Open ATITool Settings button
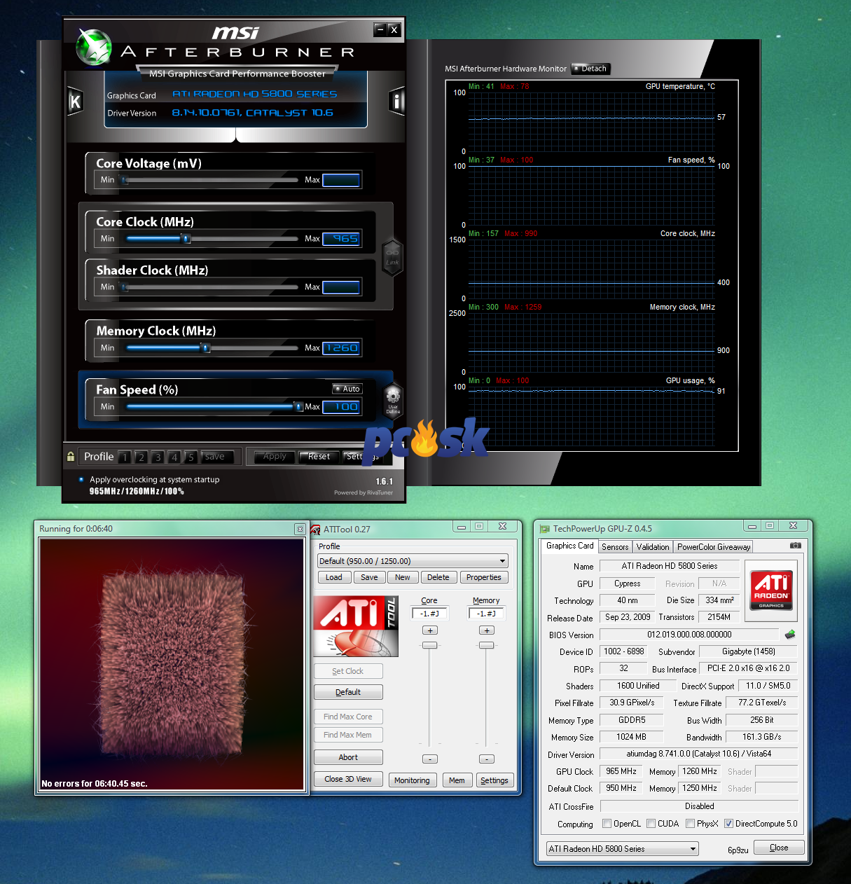The width and height of the screenshot is (851, 884). (494, 780)
